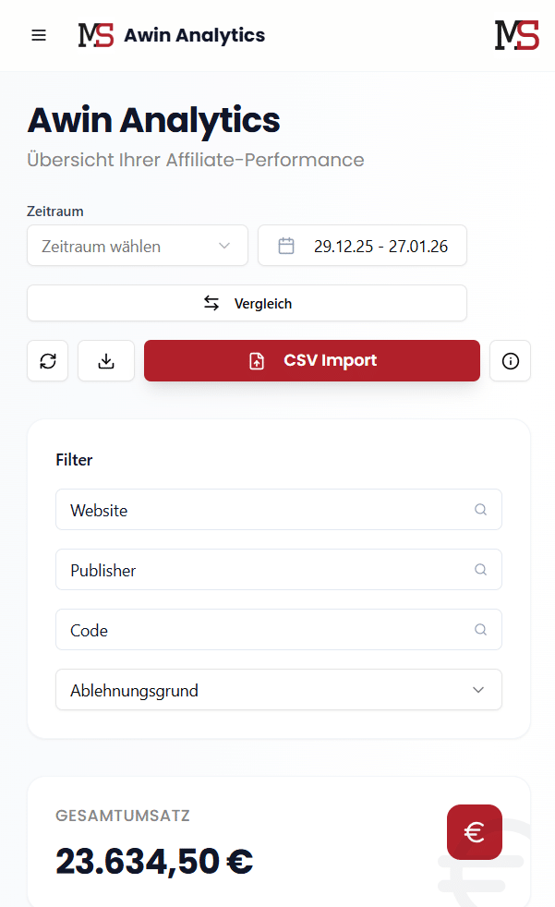Open the hamburger navigation menu

[x=38, y=35]
